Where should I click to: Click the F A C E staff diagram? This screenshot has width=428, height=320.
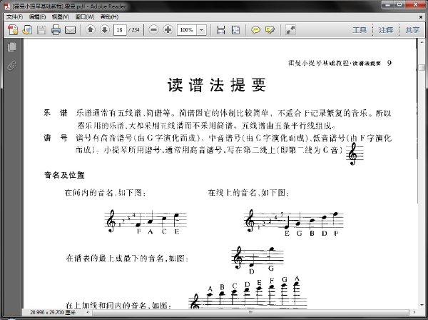(146, 222)
